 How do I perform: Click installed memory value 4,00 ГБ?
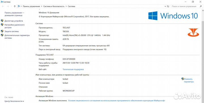[66, 39]
